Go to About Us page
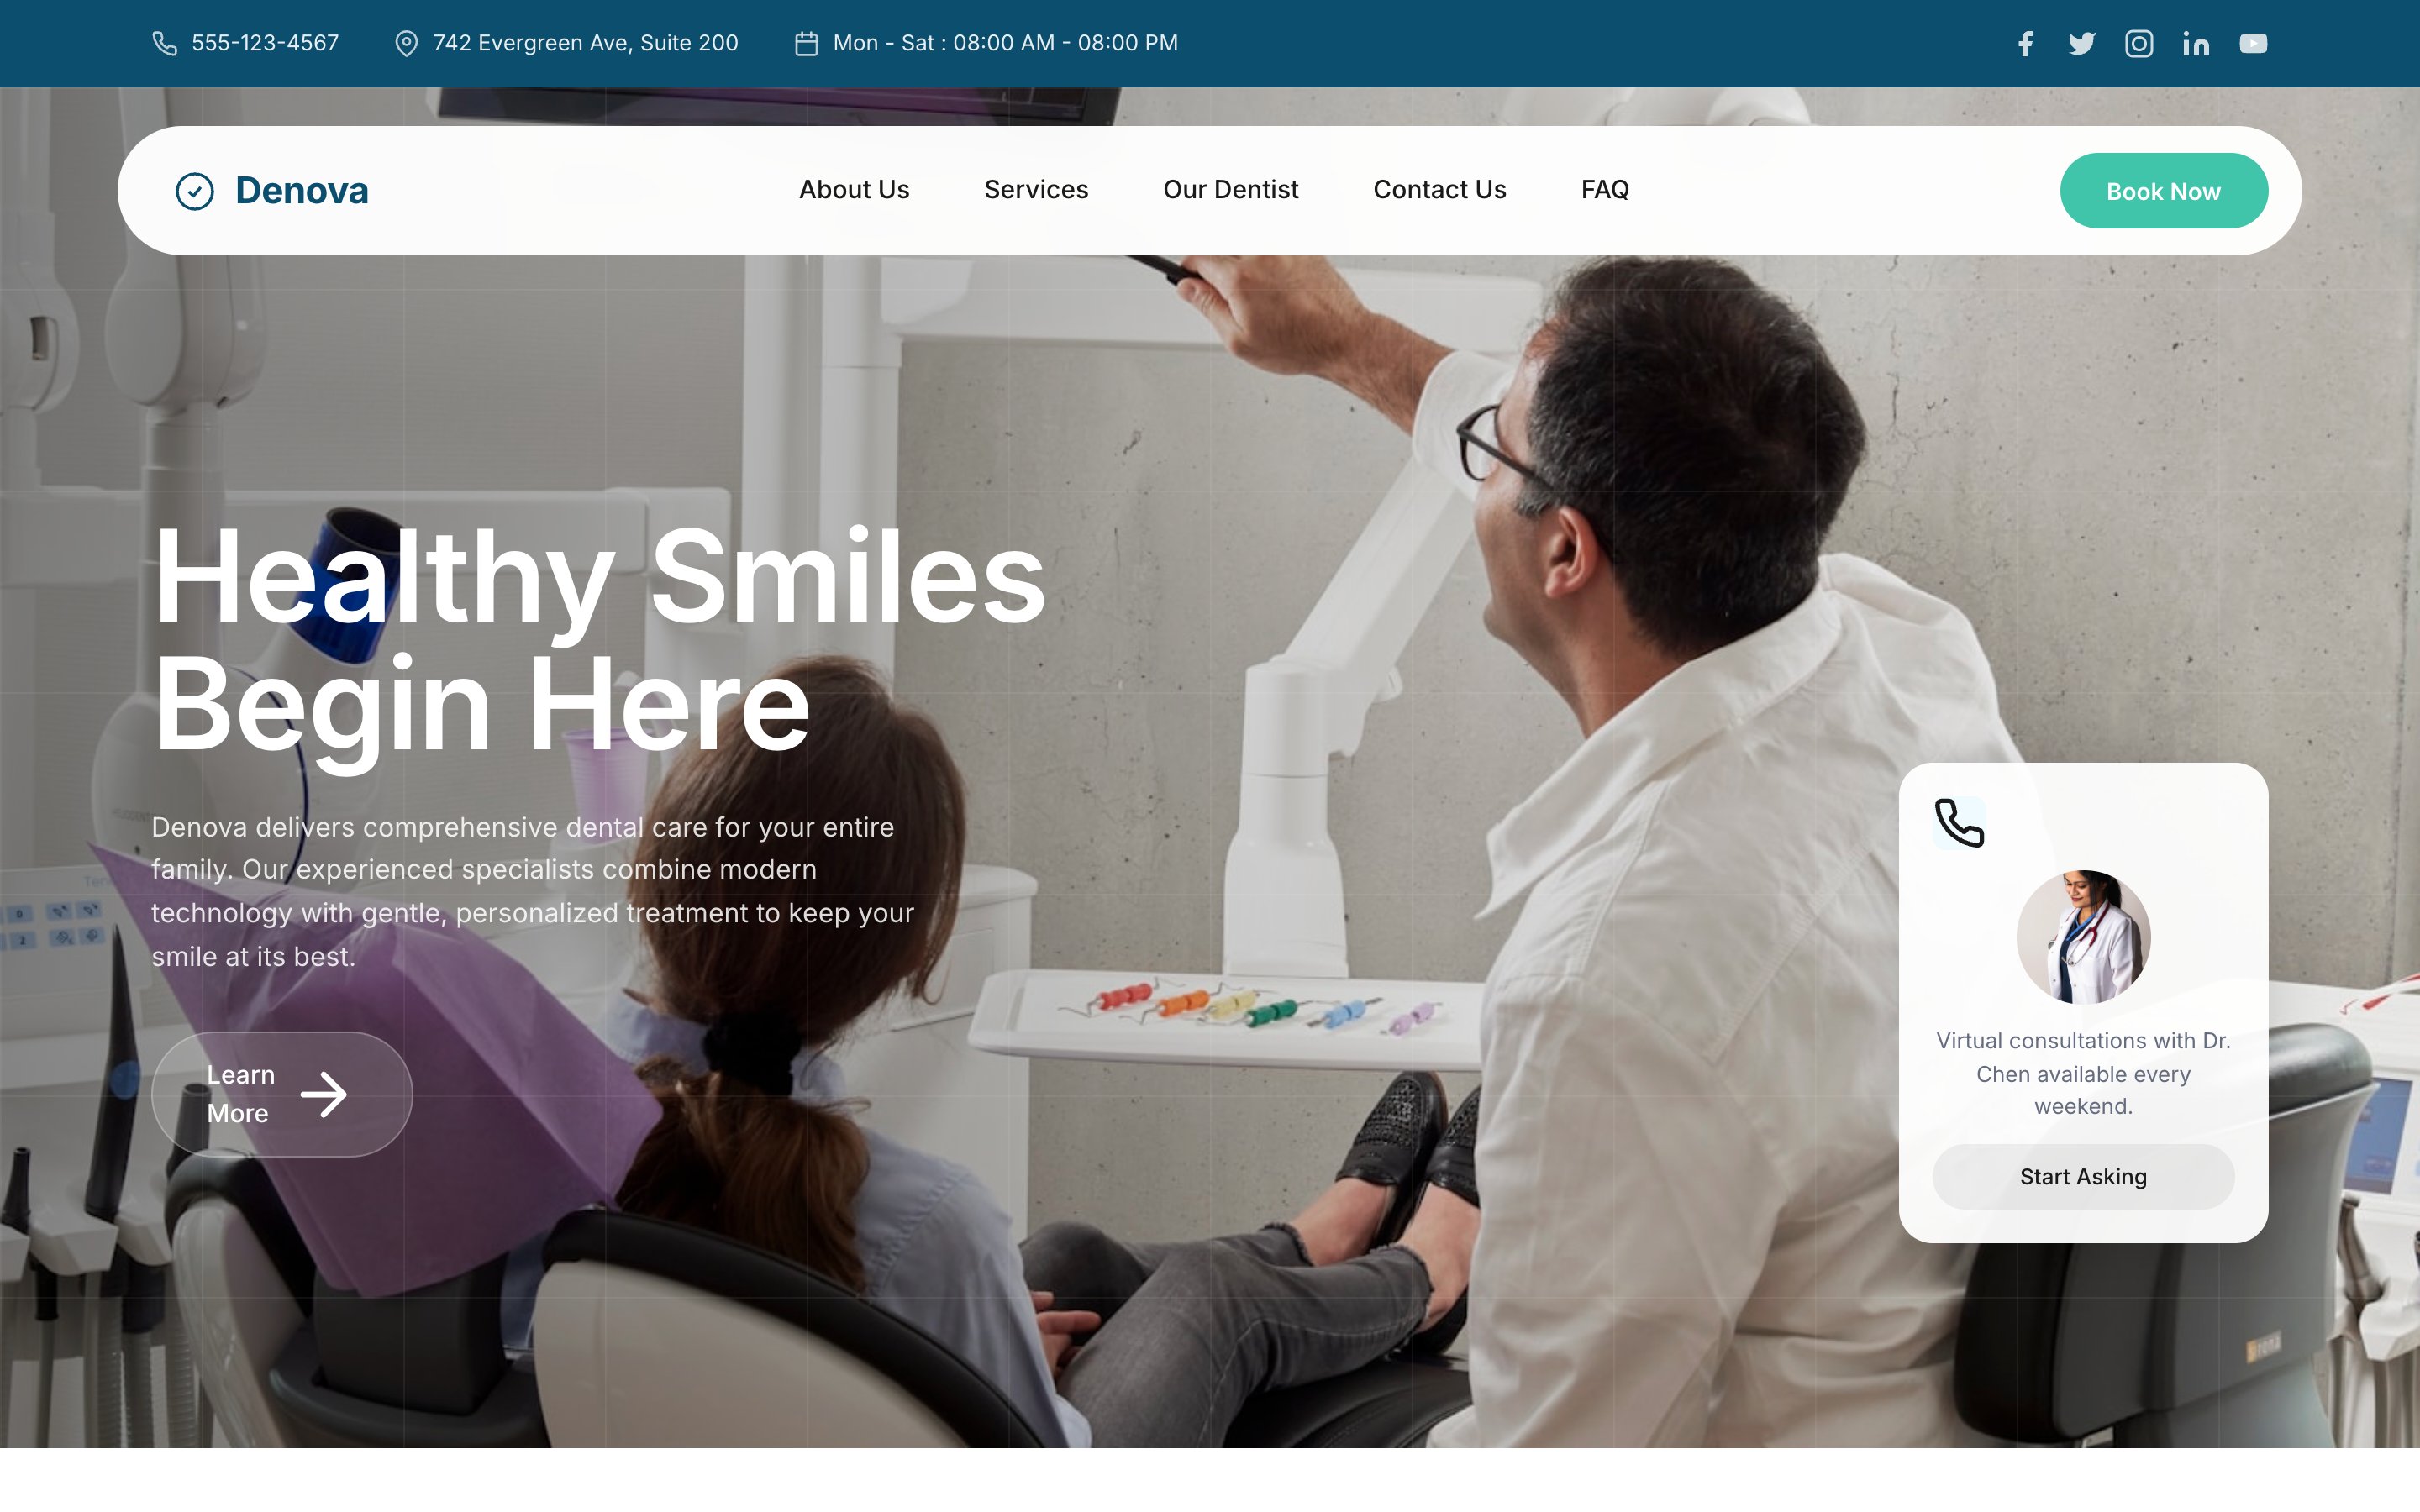Screen dimensions: 2420x1512 click(854, 190)
